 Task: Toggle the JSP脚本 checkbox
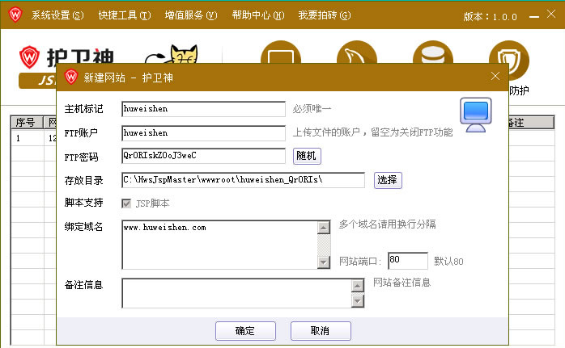(126, 203)
